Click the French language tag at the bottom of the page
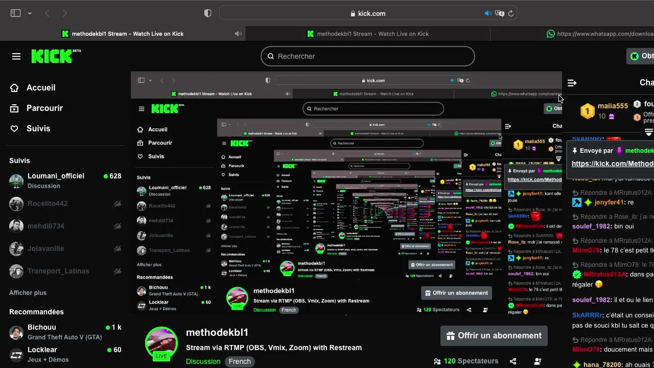Screen dimensions: 654x368 (x=240, y=361)
